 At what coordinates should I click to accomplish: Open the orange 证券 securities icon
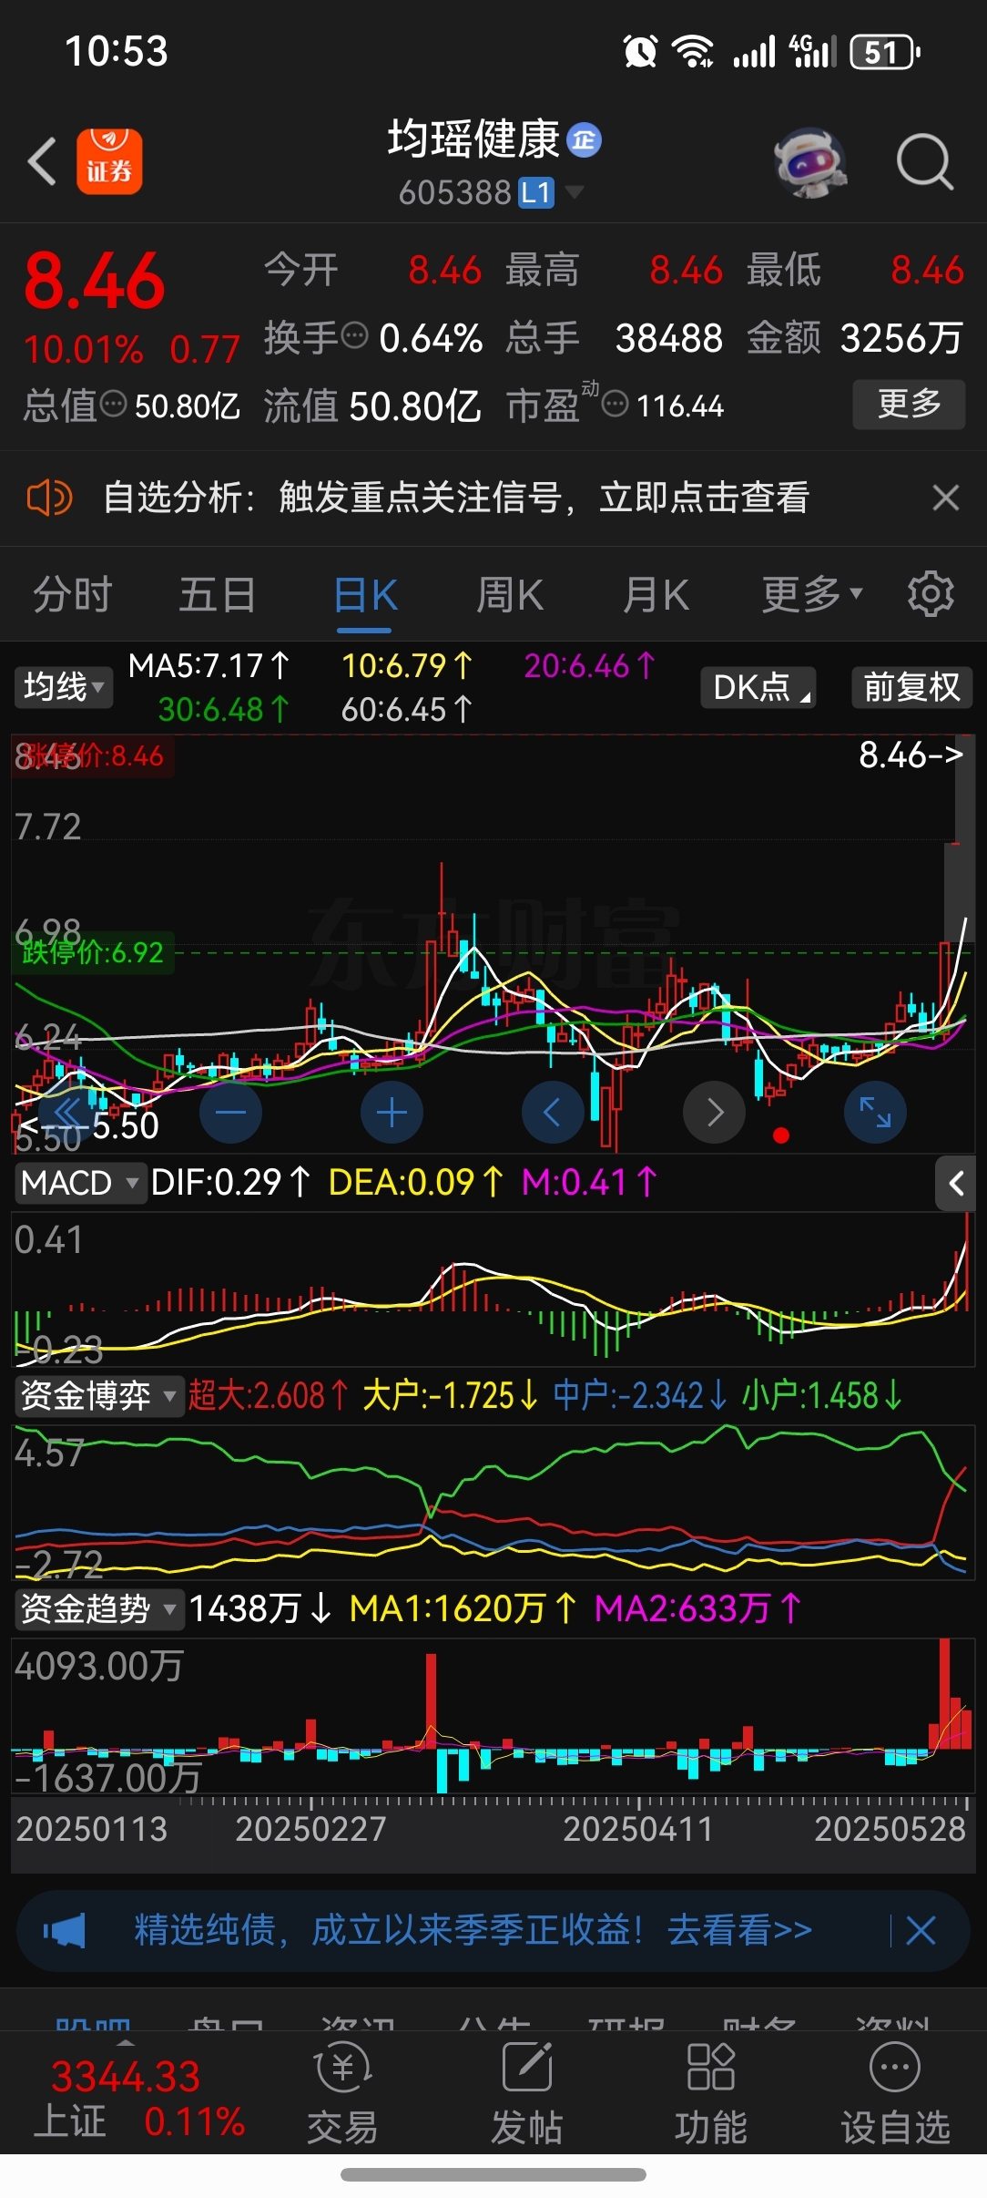click(109, 161)
